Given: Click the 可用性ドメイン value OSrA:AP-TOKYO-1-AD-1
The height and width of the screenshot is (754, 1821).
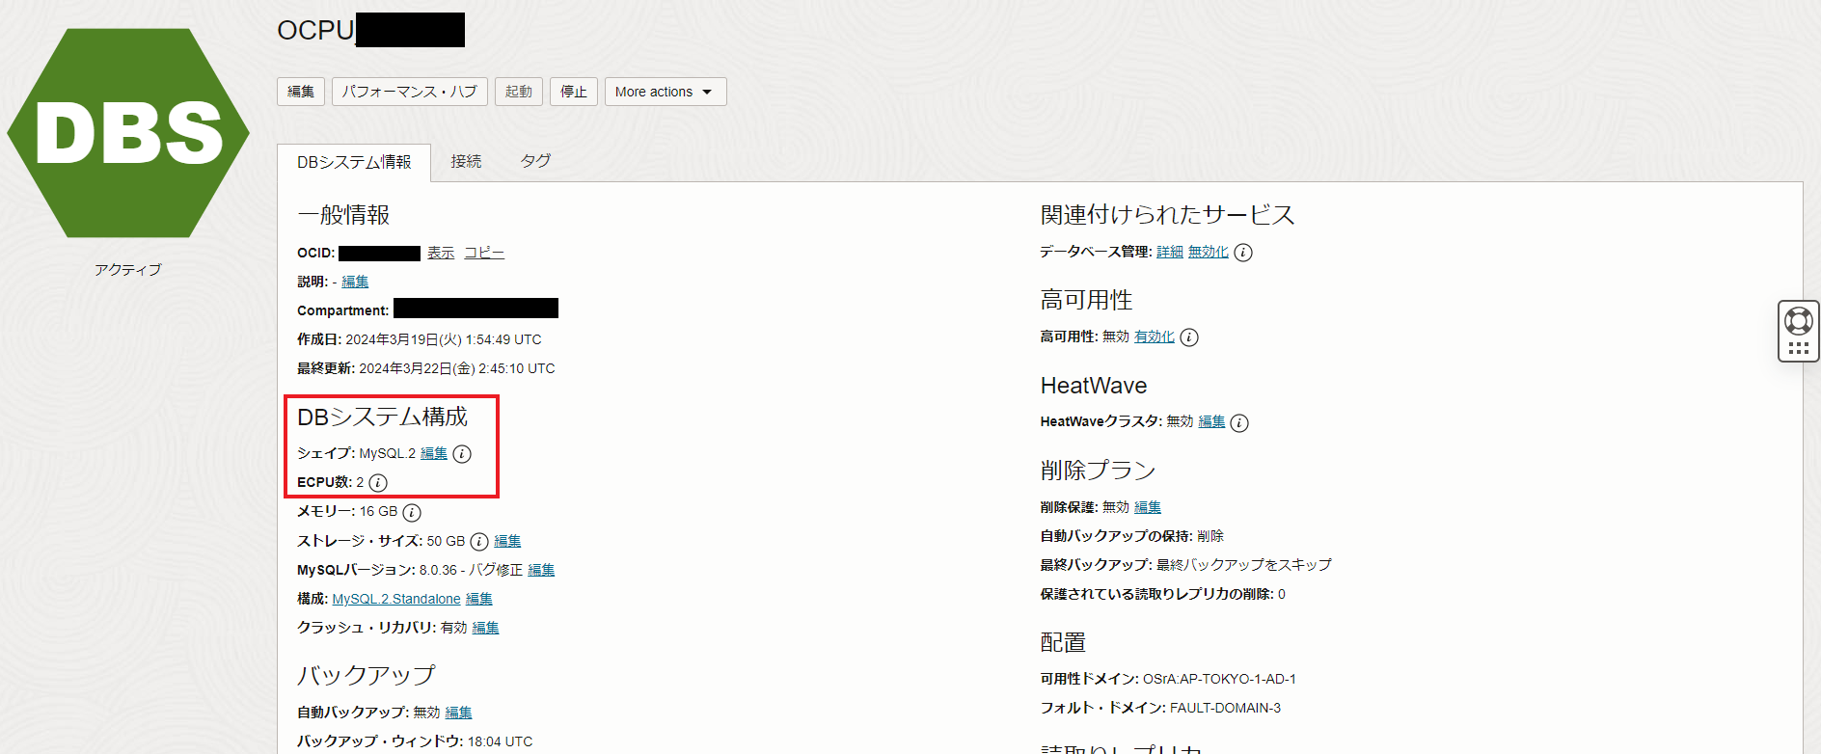Looking at the screenshot, I should (x=1219, y=679).
